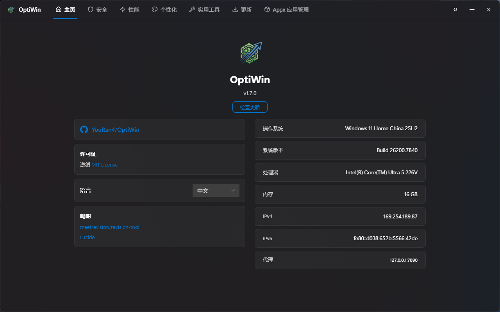Click the version number v1.7.0
500x312 pixels.
250,93
